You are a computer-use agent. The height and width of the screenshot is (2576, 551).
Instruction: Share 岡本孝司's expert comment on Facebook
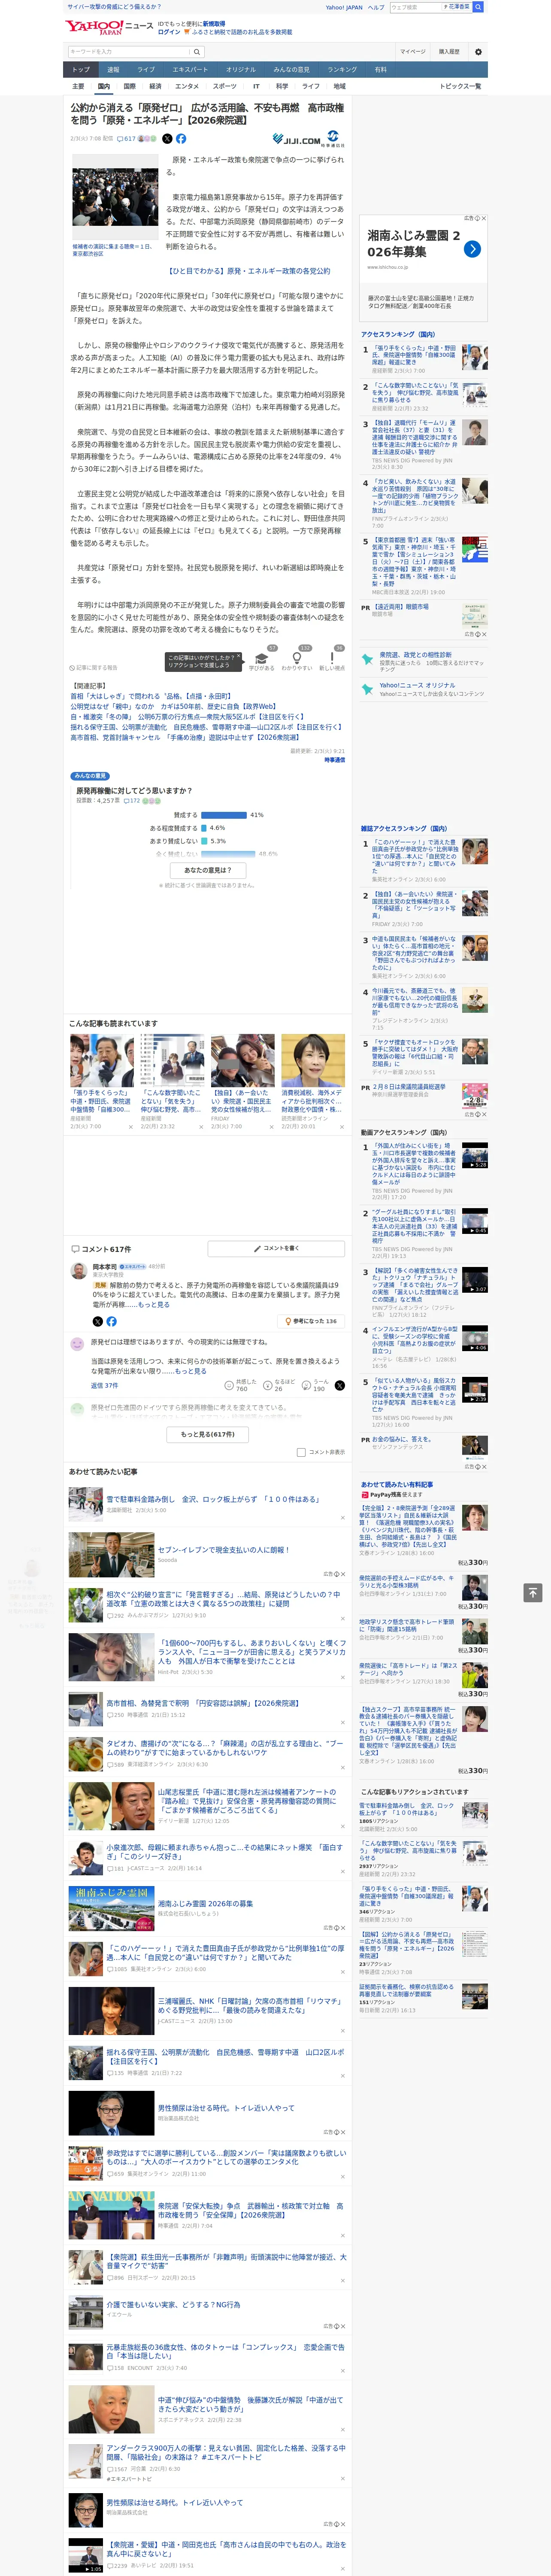pyautogui.click(x=111, y=1321)
